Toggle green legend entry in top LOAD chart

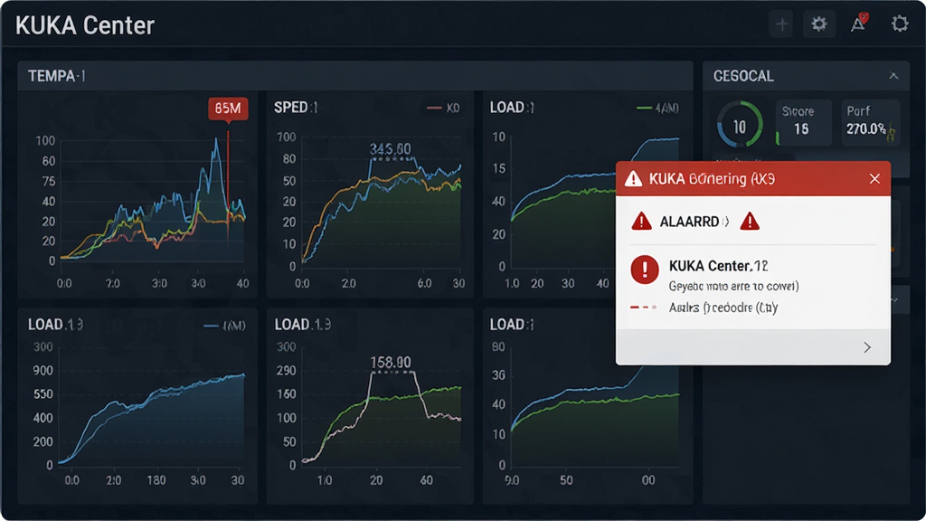[658, 109]
